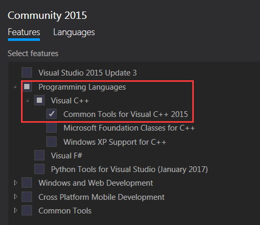Image resolution: width=260 pixels, height=225 pixels.
Task: Enable Microsoft Foundation Classes for C++ checkbox
Action: point(51,127)
